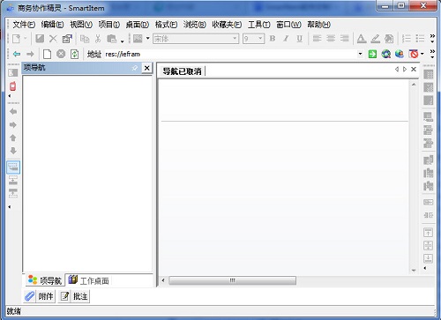This screenshot has width=441, height=320.
Task: Close the 项导航 panel
Action: 146,68
